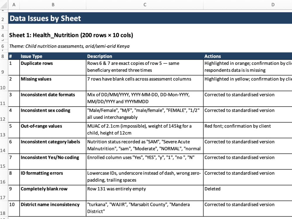The width and height of the screenshot is (292, 219).
Task: Click issue number '10' cell
Action: point(14,208)
